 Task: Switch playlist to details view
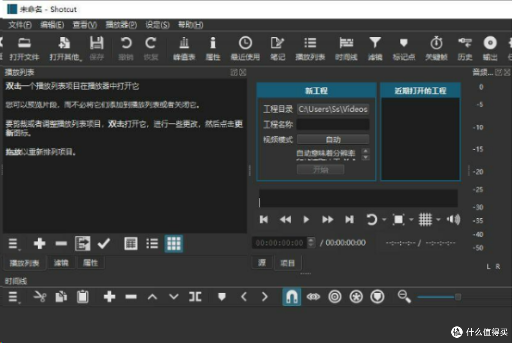(x=131, y=243)
